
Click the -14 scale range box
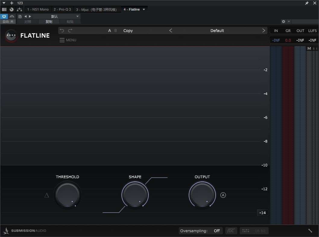262,213
